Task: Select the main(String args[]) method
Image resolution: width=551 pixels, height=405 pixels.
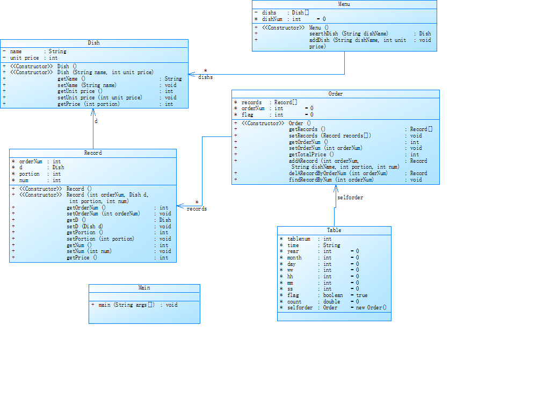Action: [135, 305]
